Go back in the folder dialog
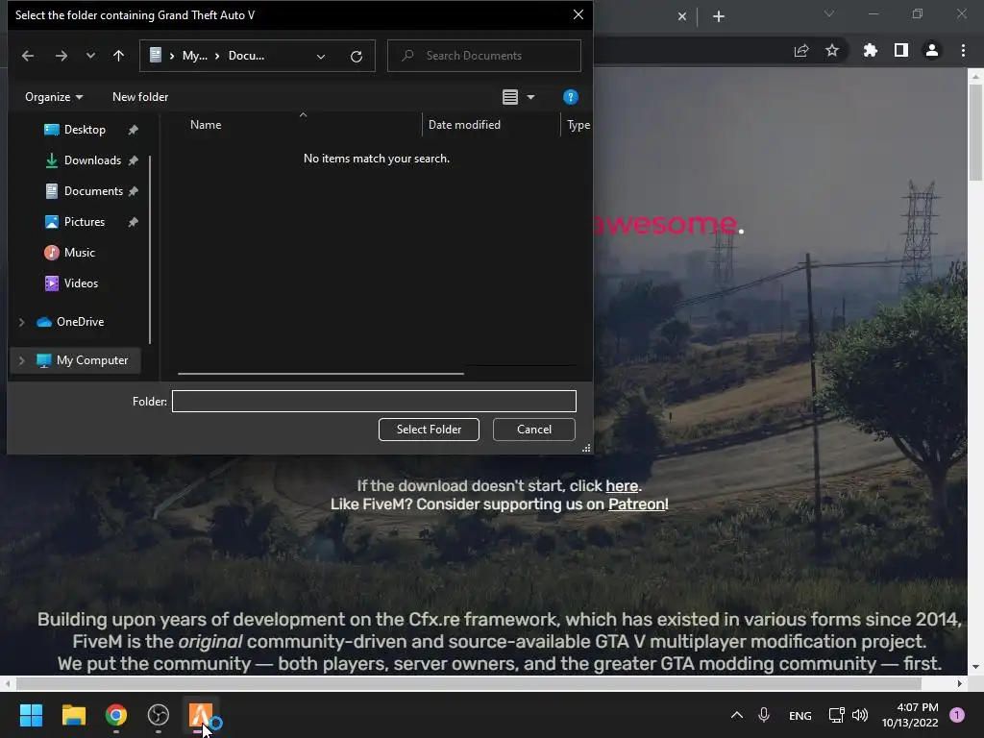Image resolution: width=984 pixels, height=738 pixels. click(28, 56)
